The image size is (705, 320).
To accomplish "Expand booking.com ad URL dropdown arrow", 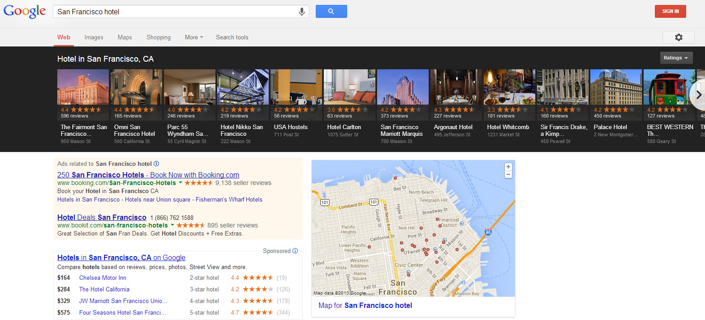I will [181, 182].
